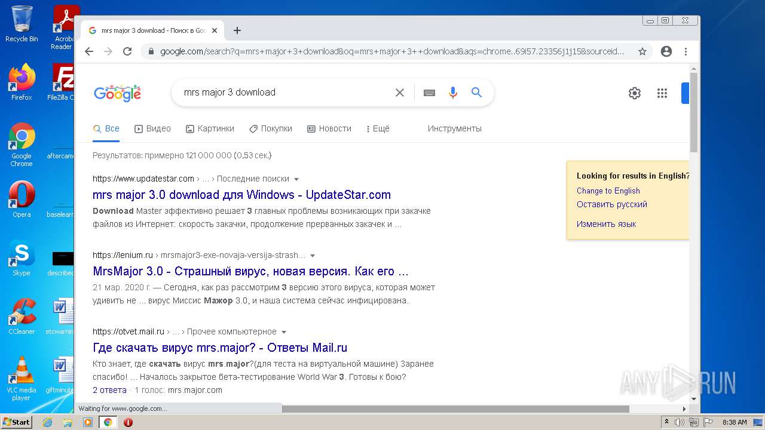Click the Opera taskbar icon
Image resolution: width=765 pixels, height=430 pixels.
tap(128, 422)
